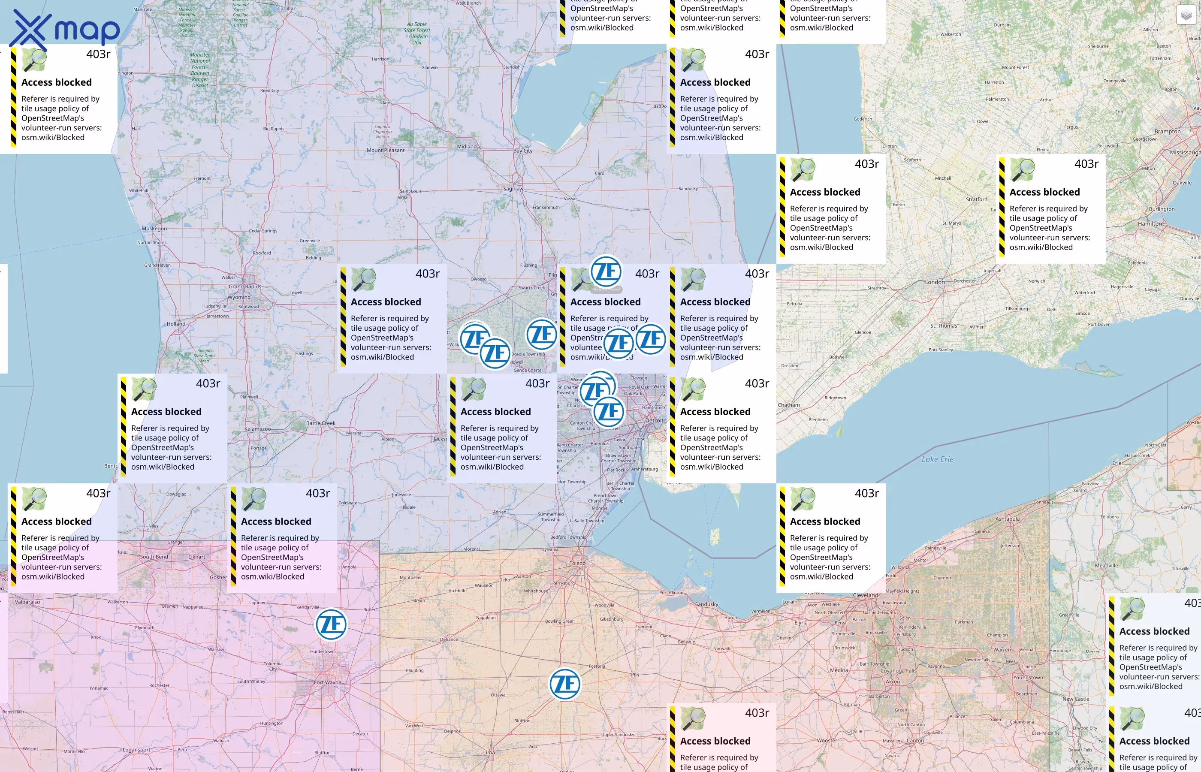Click the Holland city label
Viewport: 1201px width, 772px height.
pos(176,324)
